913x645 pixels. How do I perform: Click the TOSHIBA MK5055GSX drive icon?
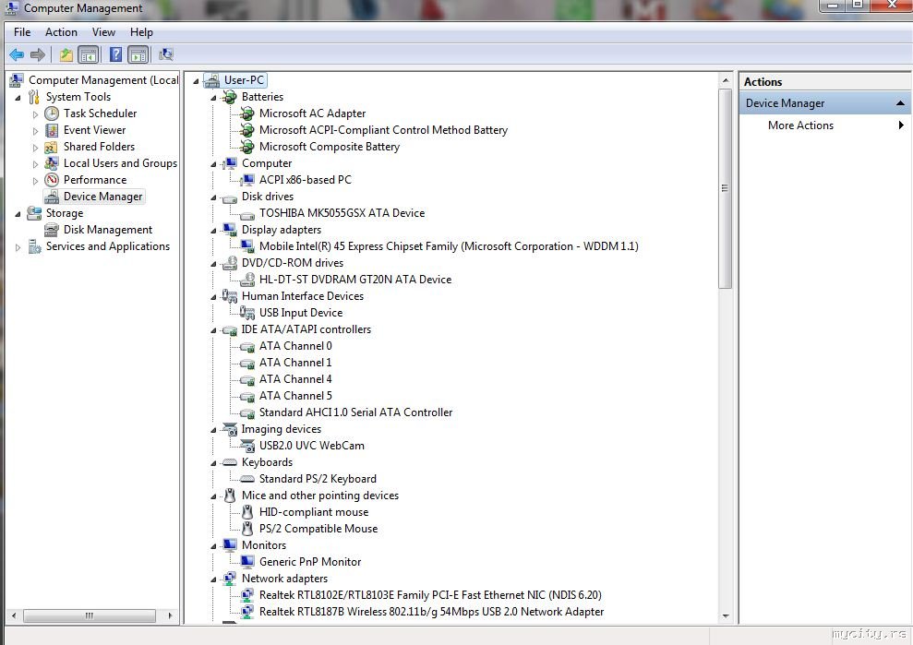point(247,214)
